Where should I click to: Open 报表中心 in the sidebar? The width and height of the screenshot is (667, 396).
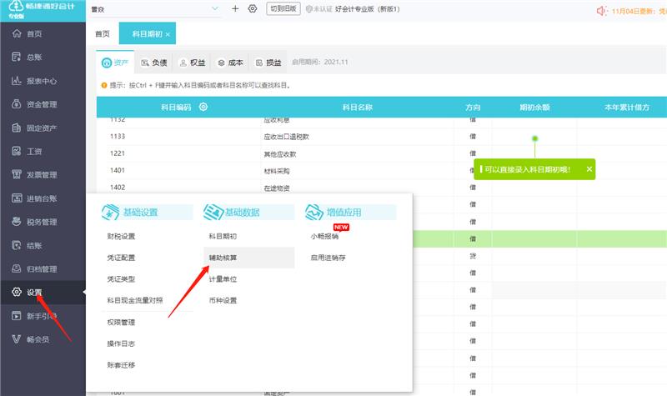(x=41, y=81)
